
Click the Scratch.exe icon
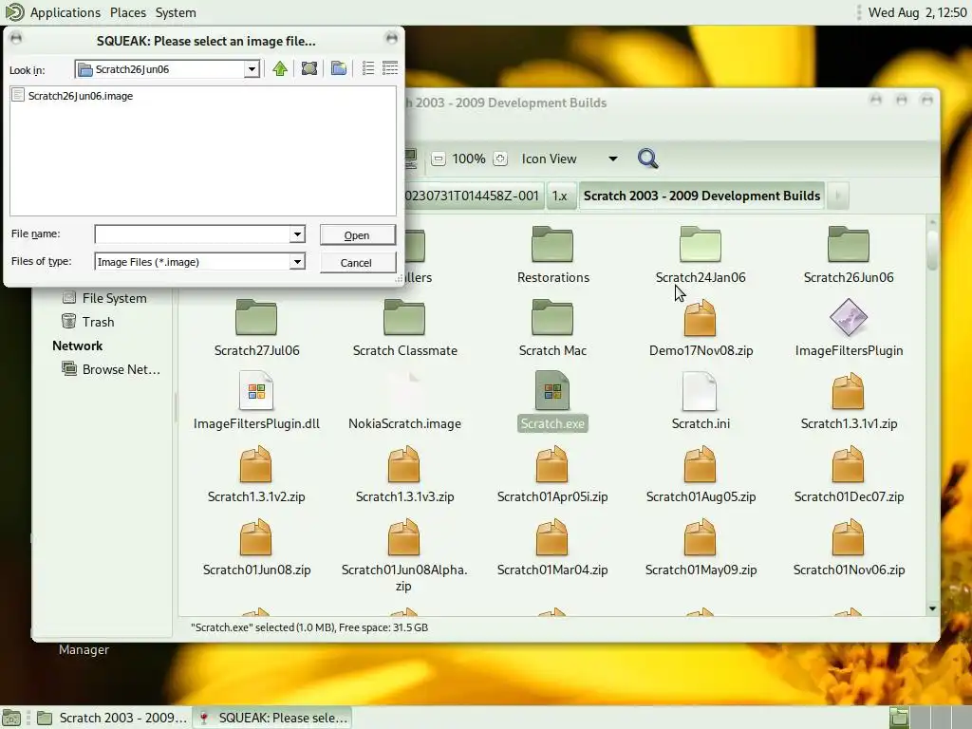point(552,390)
